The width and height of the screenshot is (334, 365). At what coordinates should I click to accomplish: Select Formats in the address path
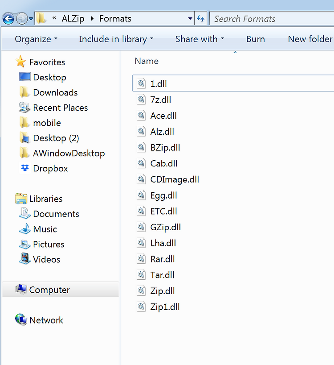click(x=115, y=19)
